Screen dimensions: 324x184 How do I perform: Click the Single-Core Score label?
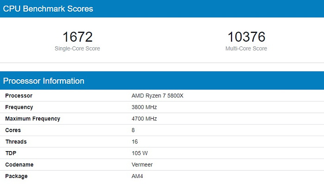point(77,48)
